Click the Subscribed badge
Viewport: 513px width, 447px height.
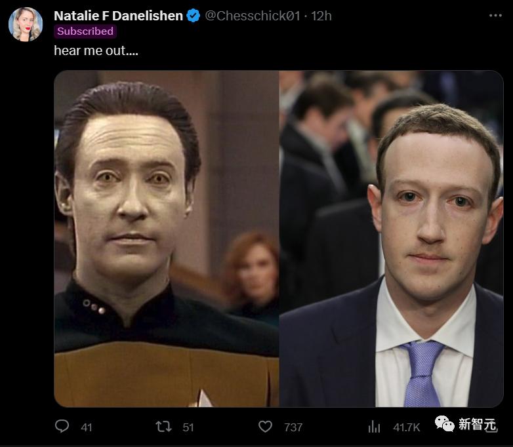click(85, 31)
